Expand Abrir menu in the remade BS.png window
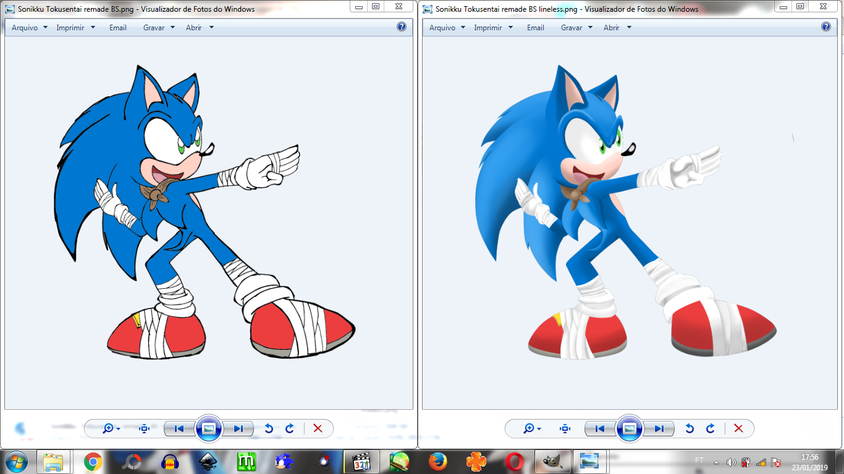 pos(200,28)
